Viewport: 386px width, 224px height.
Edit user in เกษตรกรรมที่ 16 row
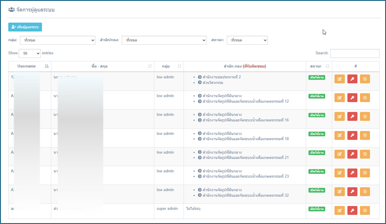(340, 117)
